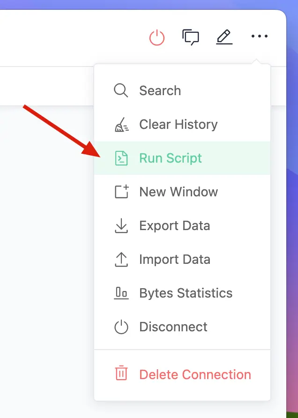Click the magnifier icon beside Search
Image resolution: width=298 pixels, height=418 pixels.
tap(121, 90)
